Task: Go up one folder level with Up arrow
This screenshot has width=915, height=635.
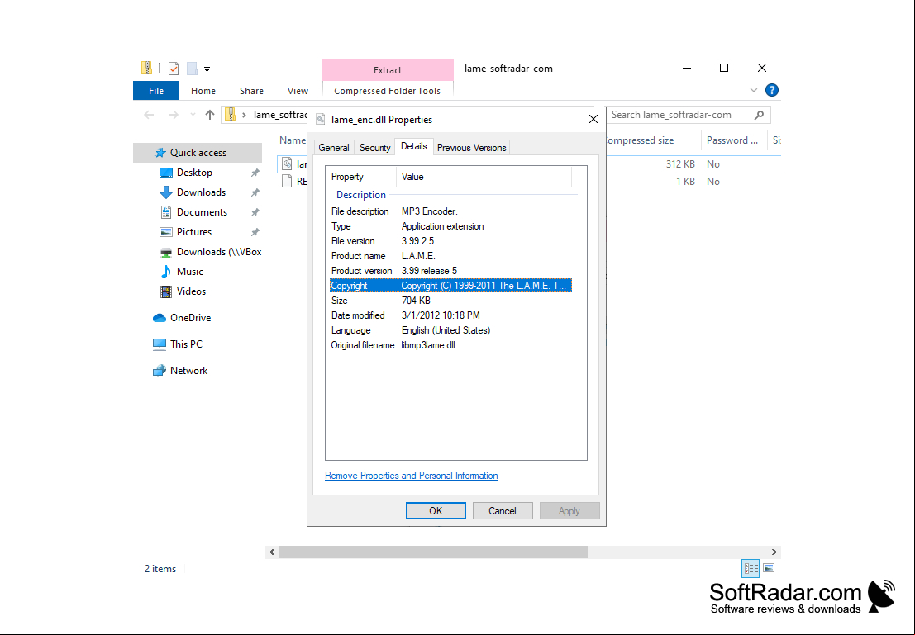Action: 210,115
